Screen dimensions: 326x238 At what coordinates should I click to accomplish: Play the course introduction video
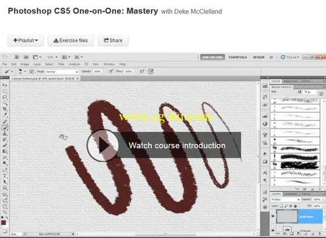[x=103, y=145]
